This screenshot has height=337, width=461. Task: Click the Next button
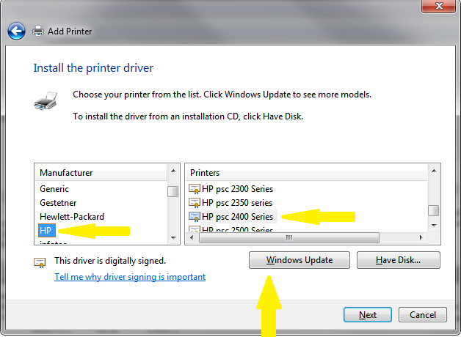pyautogui.click(x=368, y=315)
